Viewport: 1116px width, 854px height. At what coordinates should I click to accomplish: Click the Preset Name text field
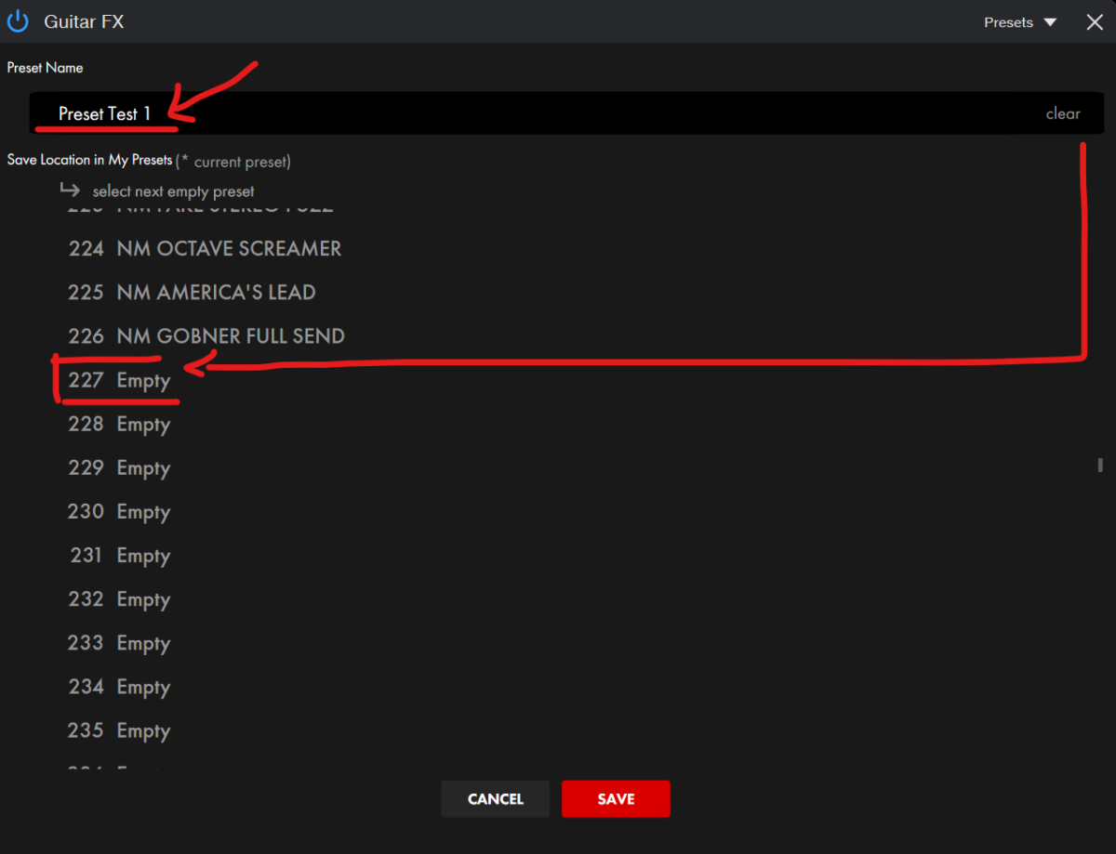coord(558,113)
